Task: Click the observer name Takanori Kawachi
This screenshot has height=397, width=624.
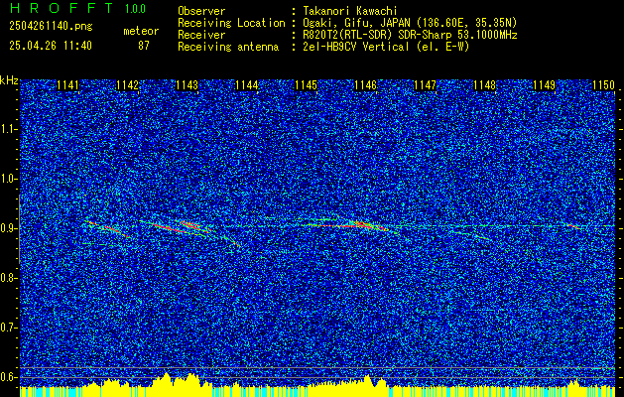Action: (x=350, y=11)
